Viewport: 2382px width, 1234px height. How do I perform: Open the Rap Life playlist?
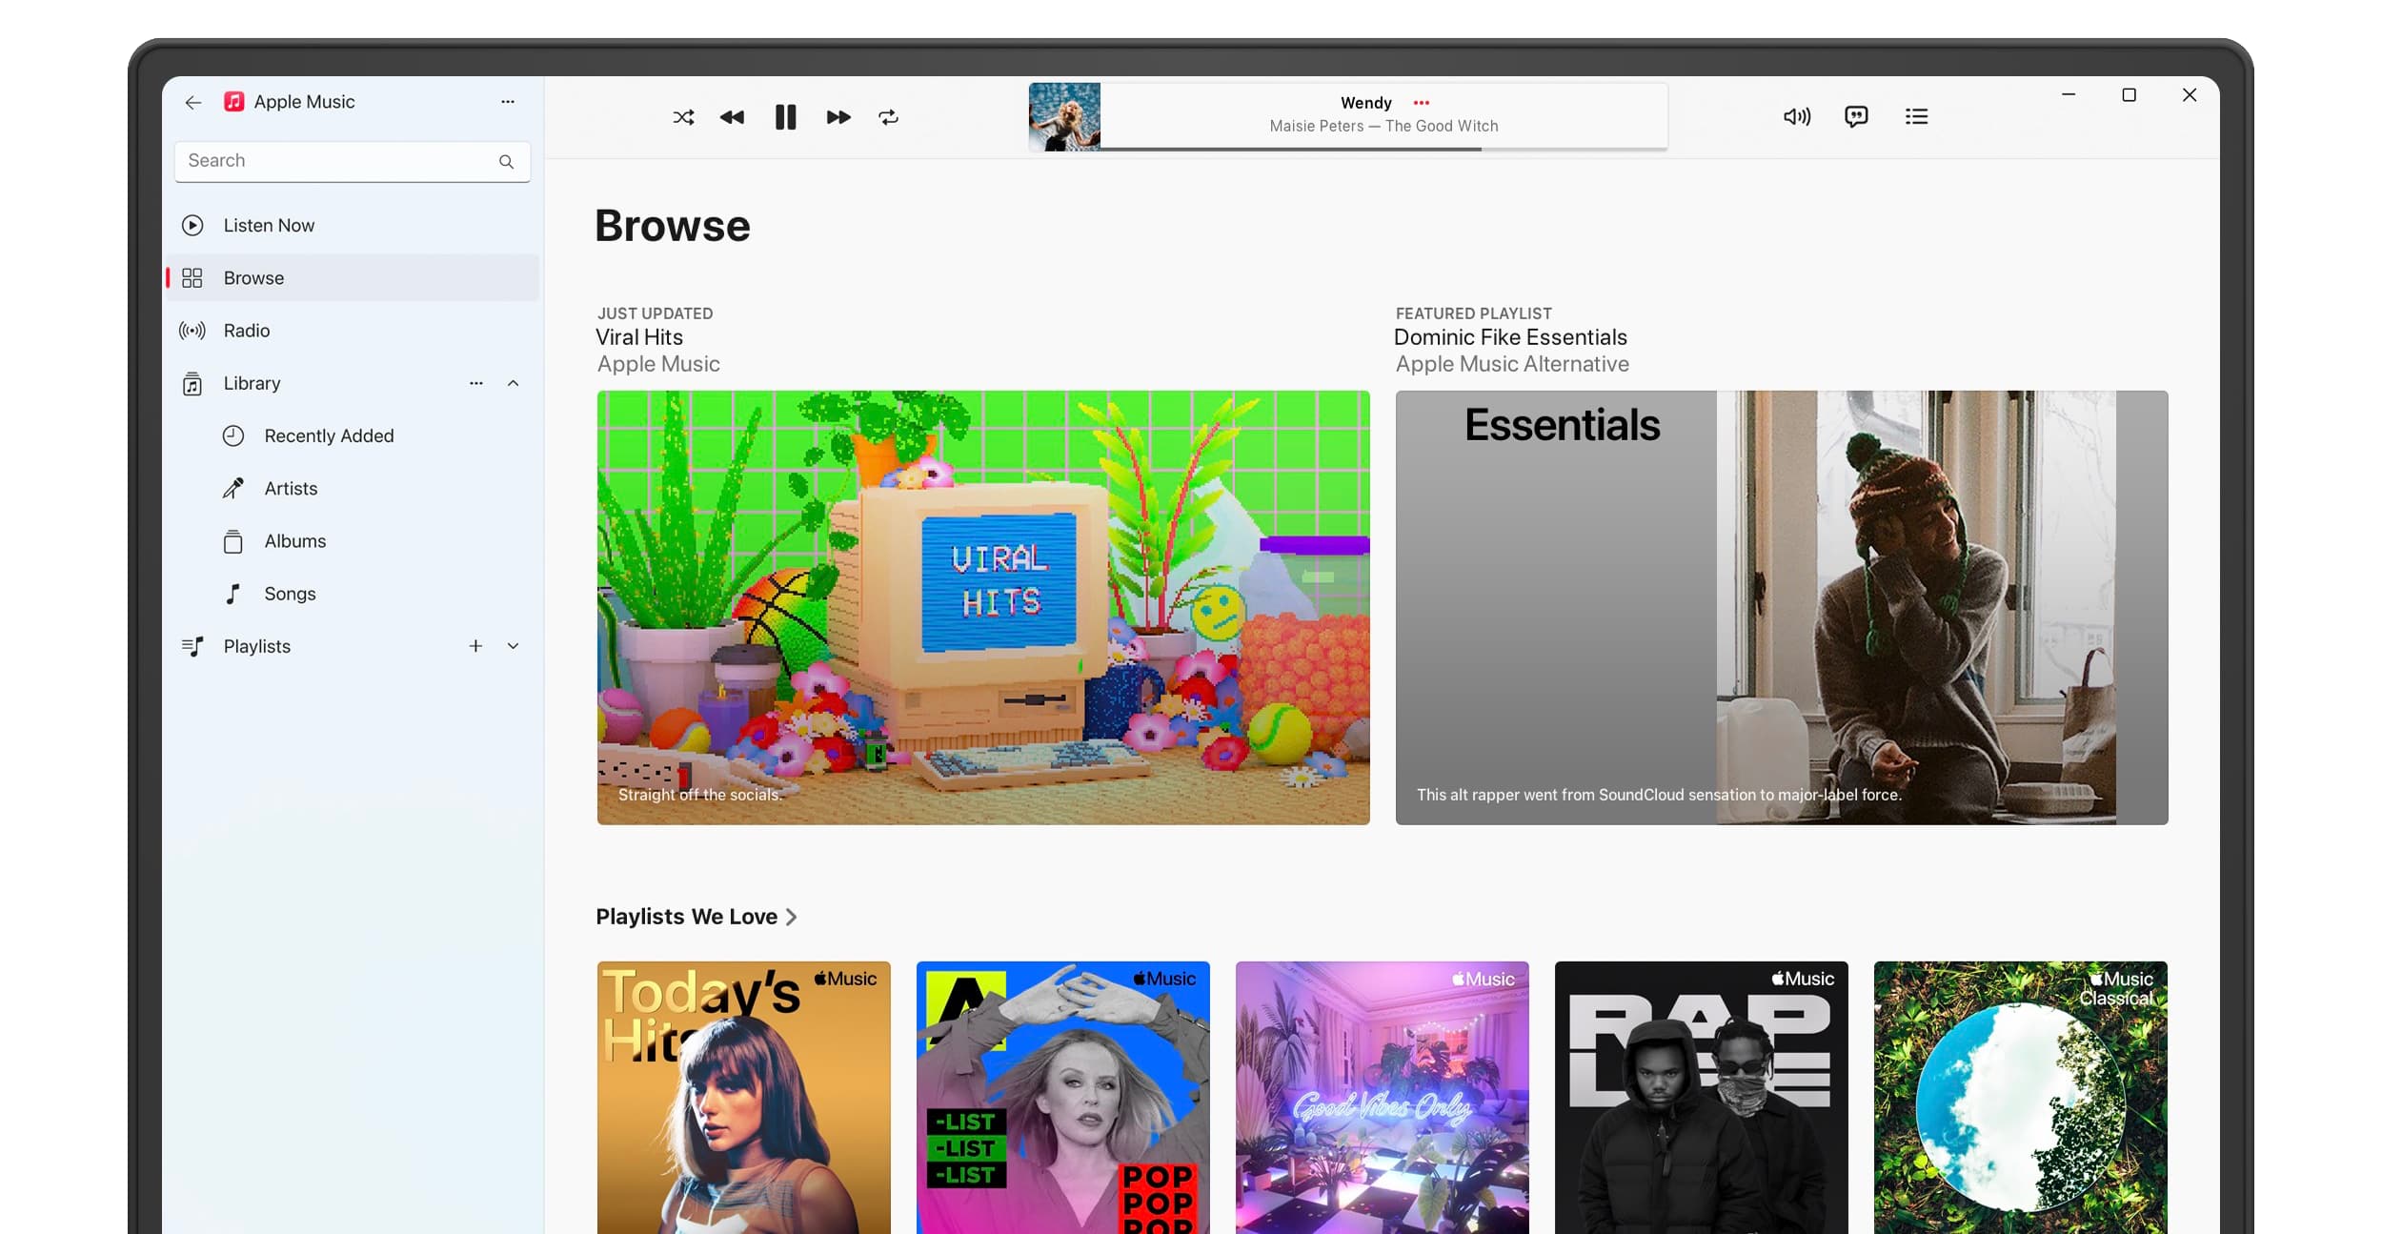click(x=1702, y=1098)
